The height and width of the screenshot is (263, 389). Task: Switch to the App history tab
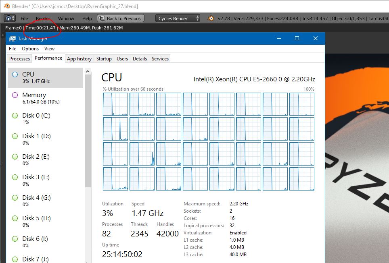79,59
